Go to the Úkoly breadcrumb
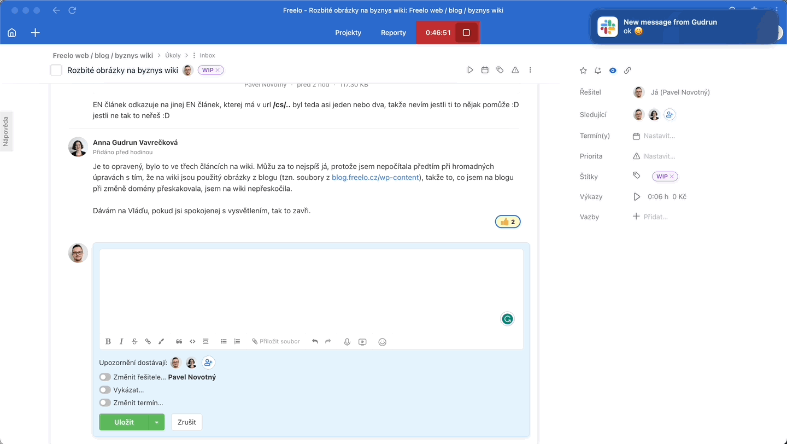This screenshot has height=444, width=787. [x=173, y=55]
